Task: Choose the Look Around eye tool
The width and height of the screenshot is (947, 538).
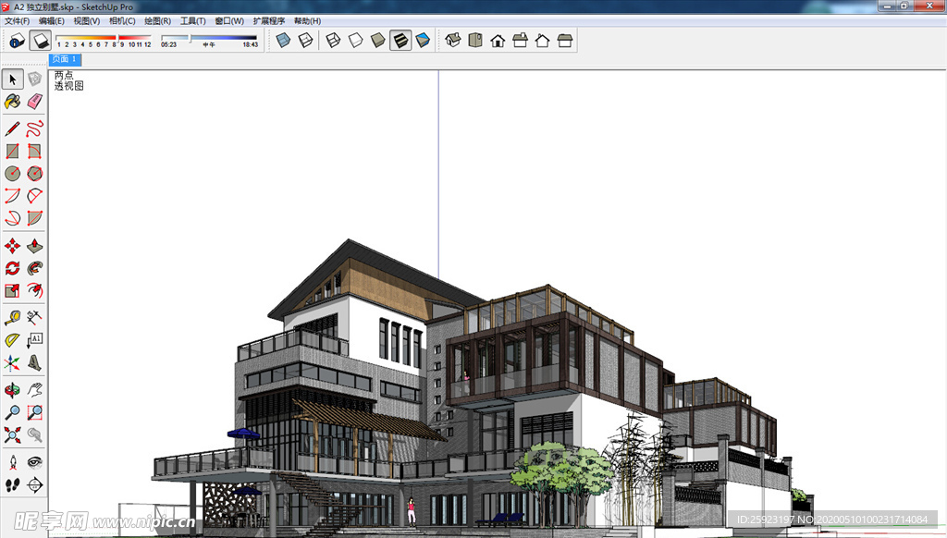Action: [35, 462]
